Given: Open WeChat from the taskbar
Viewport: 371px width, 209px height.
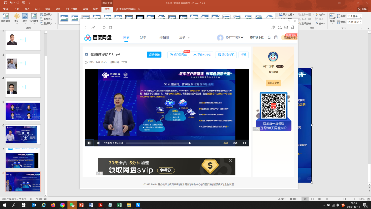Looking at the screenshot, I should click(72, 205).
